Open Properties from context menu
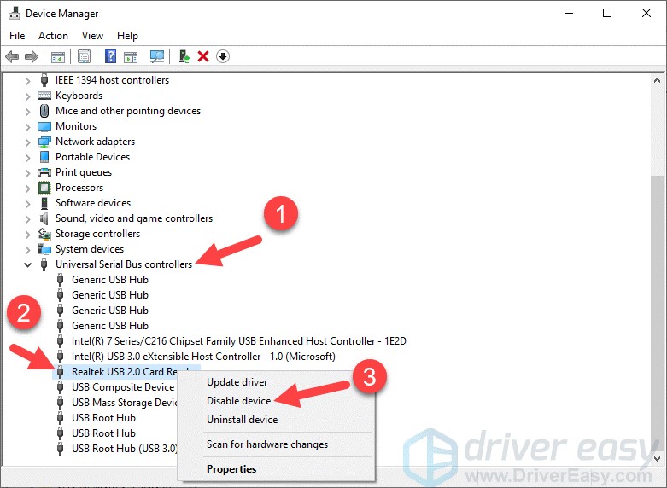667x488 pixels. click(x=231, y=469)
